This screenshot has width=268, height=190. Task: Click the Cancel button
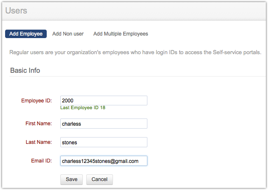99,179
